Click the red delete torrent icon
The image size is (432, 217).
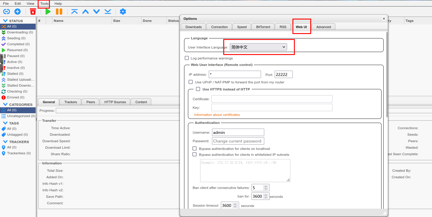pyautogui.click(x=33, y=12)
